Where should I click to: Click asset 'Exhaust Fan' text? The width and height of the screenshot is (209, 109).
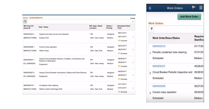pyautogui.click(x=44, y=38)
